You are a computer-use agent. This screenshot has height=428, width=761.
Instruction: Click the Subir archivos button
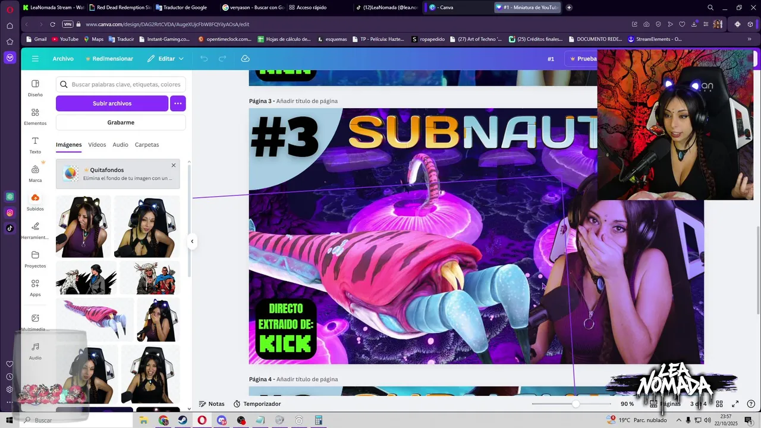point(112,103)
